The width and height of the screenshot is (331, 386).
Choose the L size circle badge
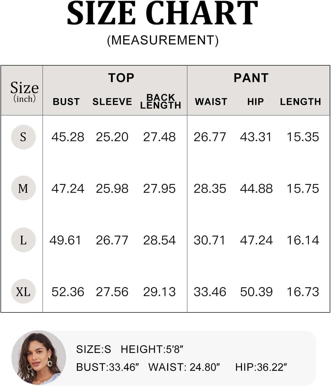(23, 240)
